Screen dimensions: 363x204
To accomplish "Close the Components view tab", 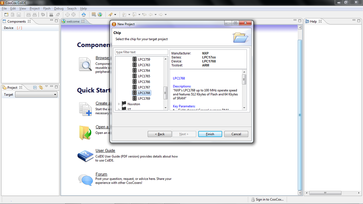I will [x=29, y=21].
